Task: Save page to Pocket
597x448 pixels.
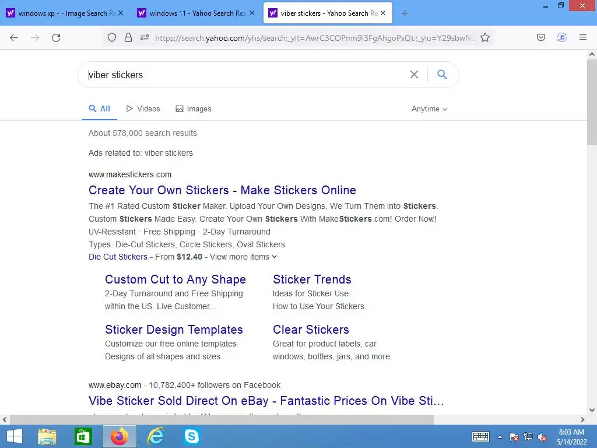Action: click(x=541, y=37)
